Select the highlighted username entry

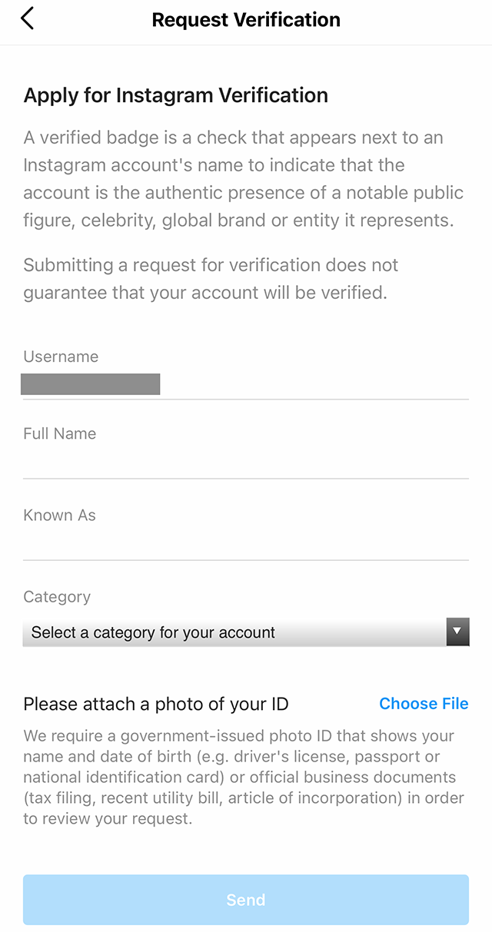(90, 383)
